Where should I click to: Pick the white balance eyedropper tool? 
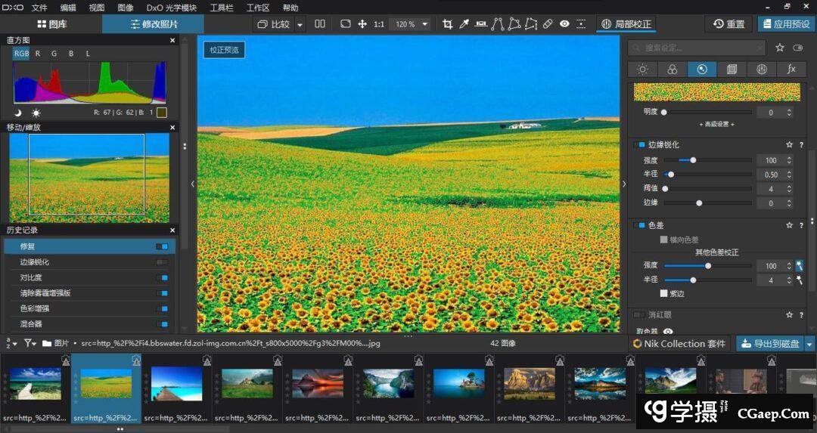pos(464,24)
